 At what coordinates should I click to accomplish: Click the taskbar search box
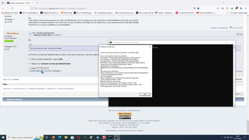pyautogui.click(x=22, y=137)
